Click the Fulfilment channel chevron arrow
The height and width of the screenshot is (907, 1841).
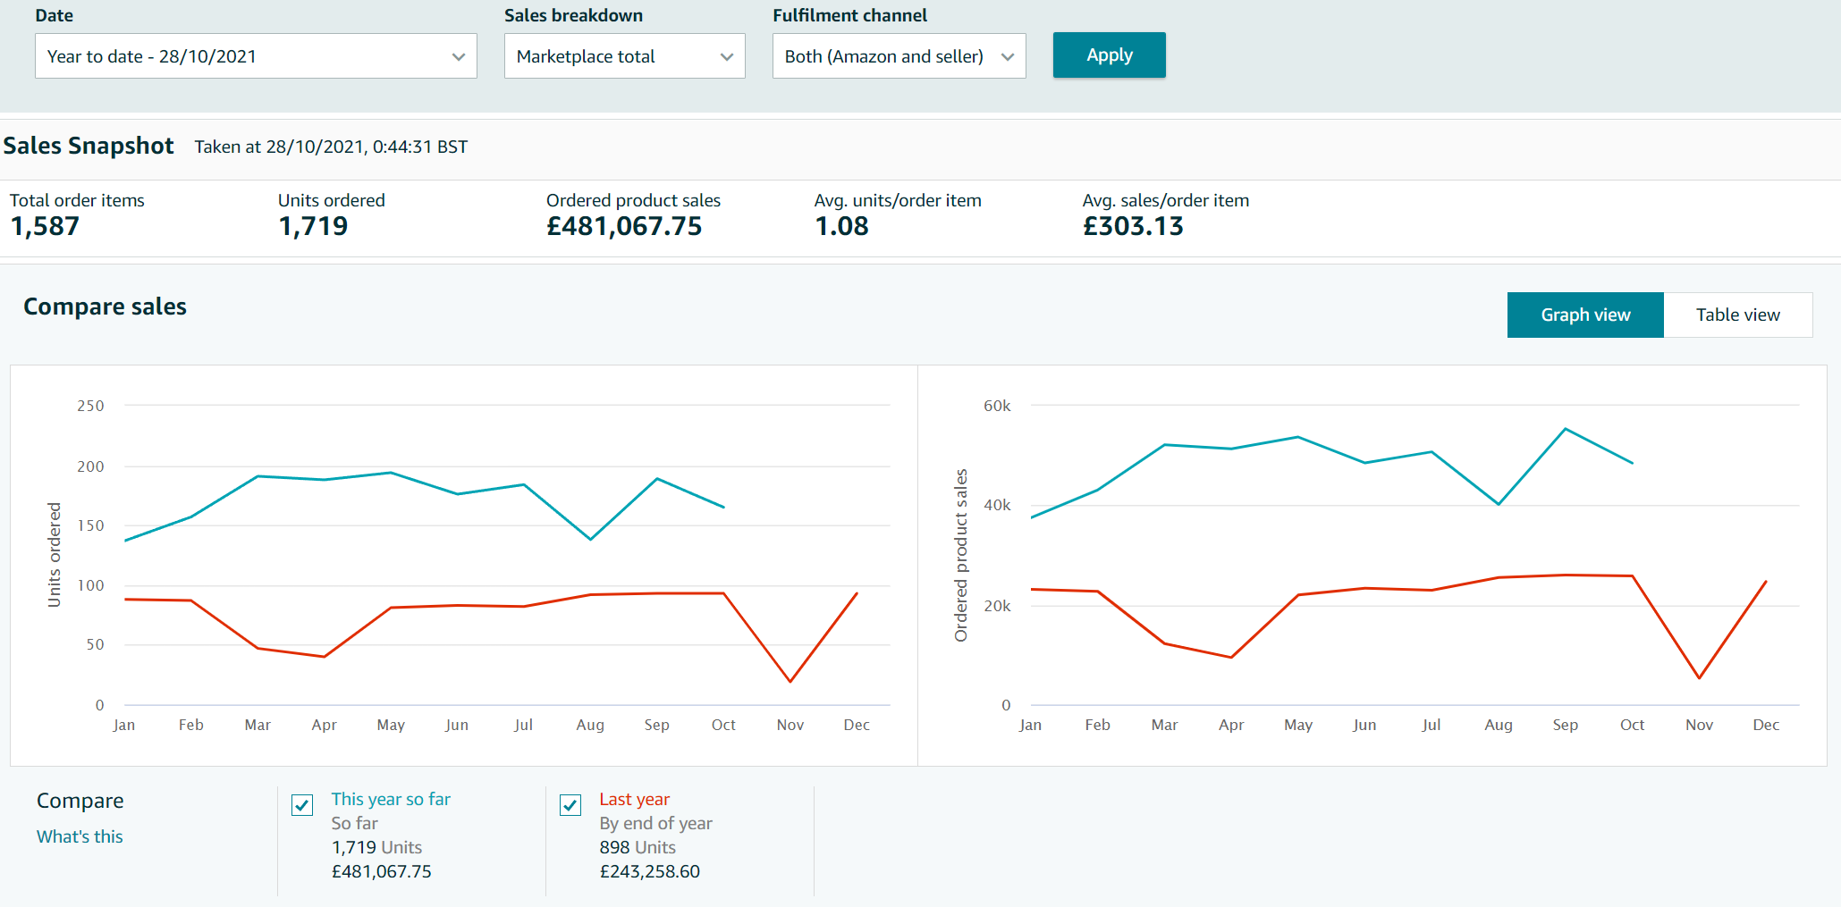pos(1008,57)
